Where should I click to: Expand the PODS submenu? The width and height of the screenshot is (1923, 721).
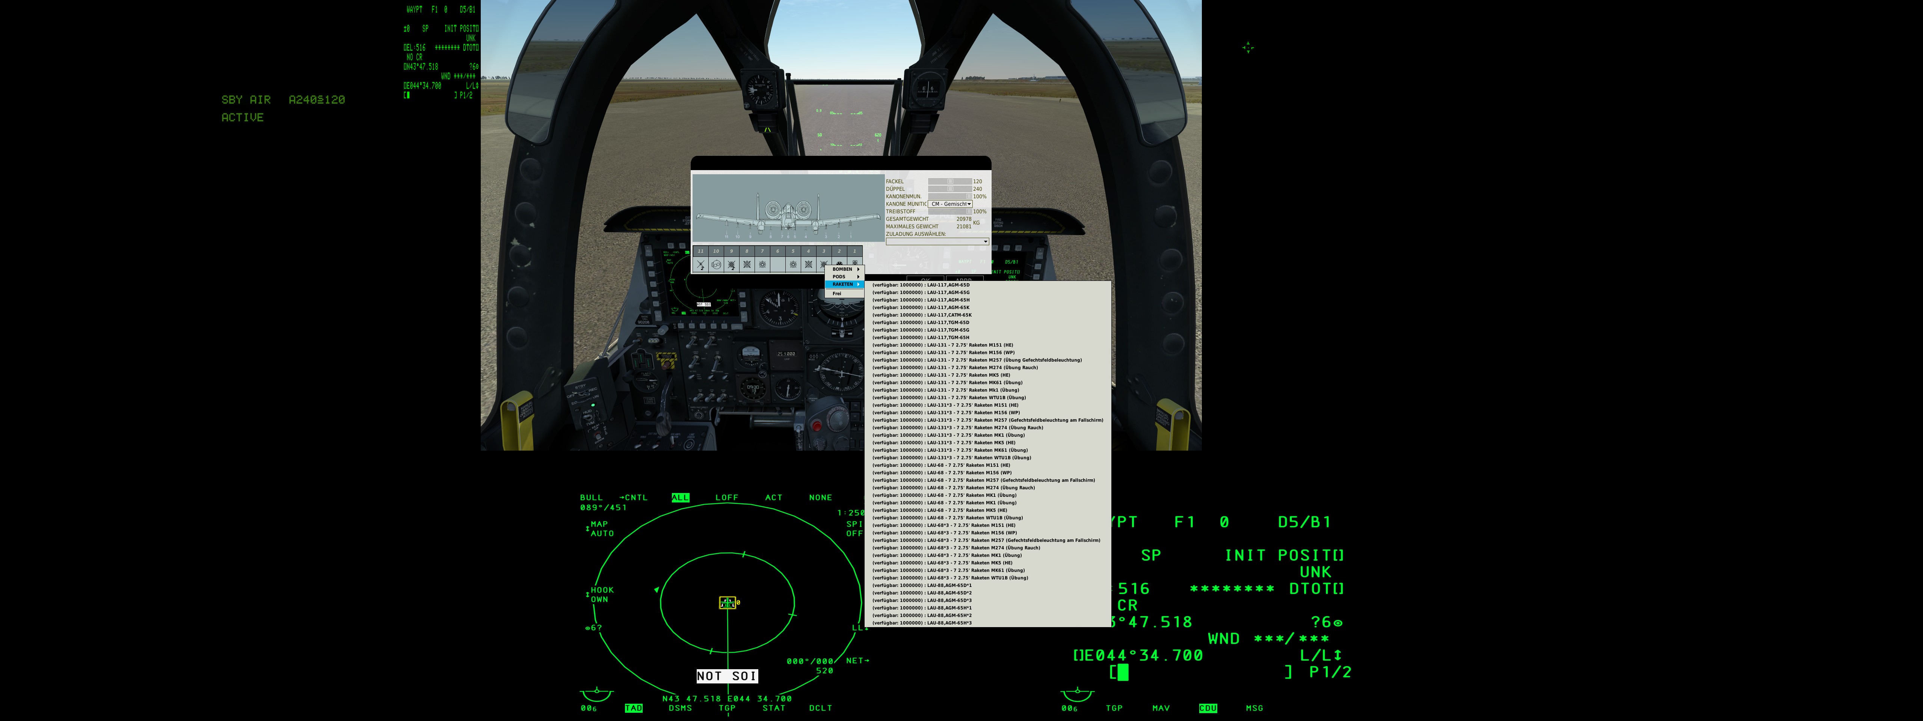click(844, 277)
